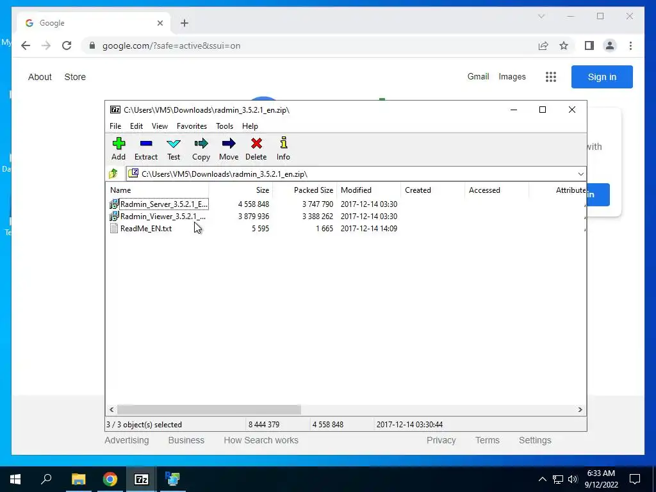Open a new Chrome tab
656x492 pixels.
click(x=184, y=23)
